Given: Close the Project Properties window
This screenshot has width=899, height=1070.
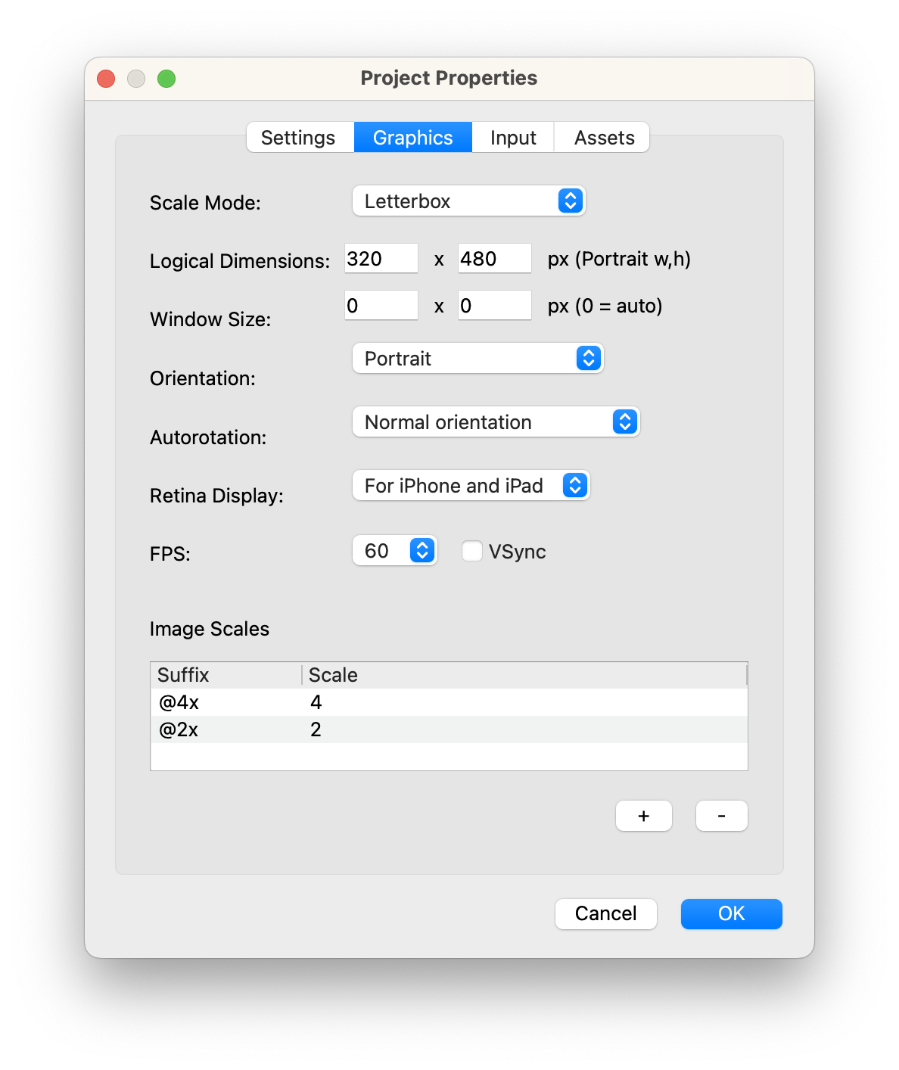Looking at the screenshot, I should click(x=106, y=79).
